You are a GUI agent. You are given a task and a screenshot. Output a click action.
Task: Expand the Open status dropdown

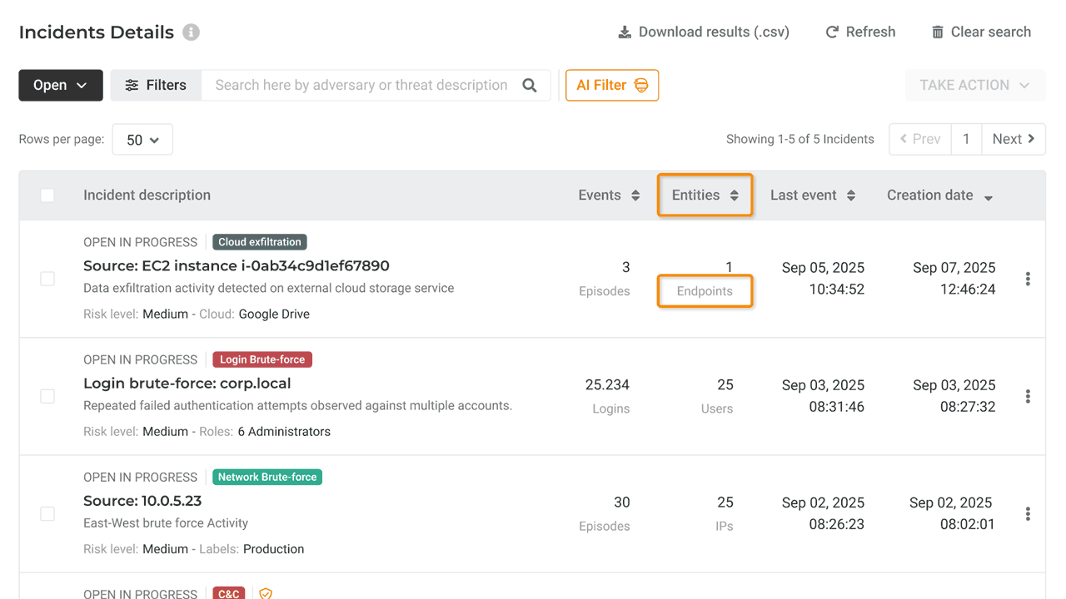(x=61, y=85)
